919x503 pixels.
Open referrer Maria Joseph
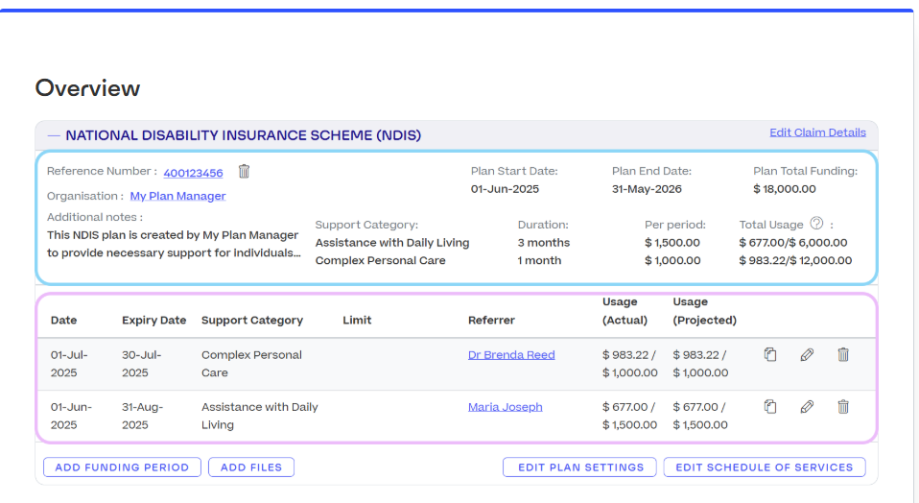click(505, 407)
